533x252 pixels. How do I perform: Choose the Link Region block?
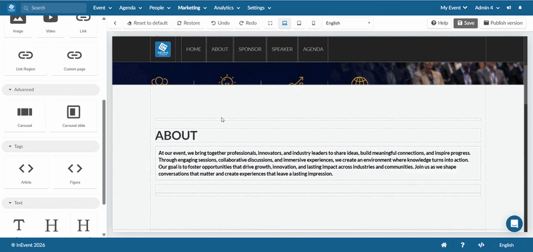coord(25,59)
